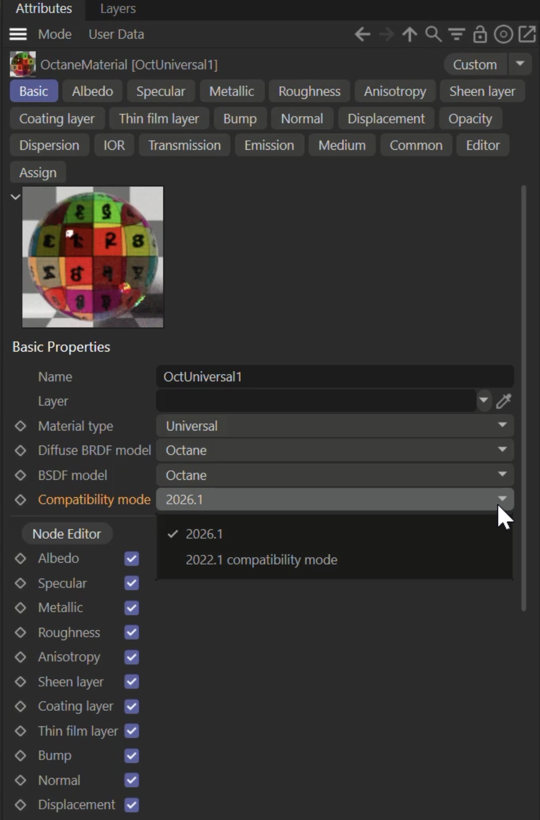This screenshot has height=820, width=540.
Task: Collapse the material preview chevron
Action: pos(16,197)
